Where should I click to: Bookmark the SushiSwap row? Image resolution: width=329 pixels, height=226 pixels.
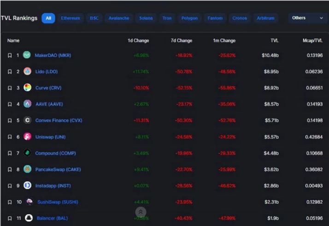[x=10, y=202]
